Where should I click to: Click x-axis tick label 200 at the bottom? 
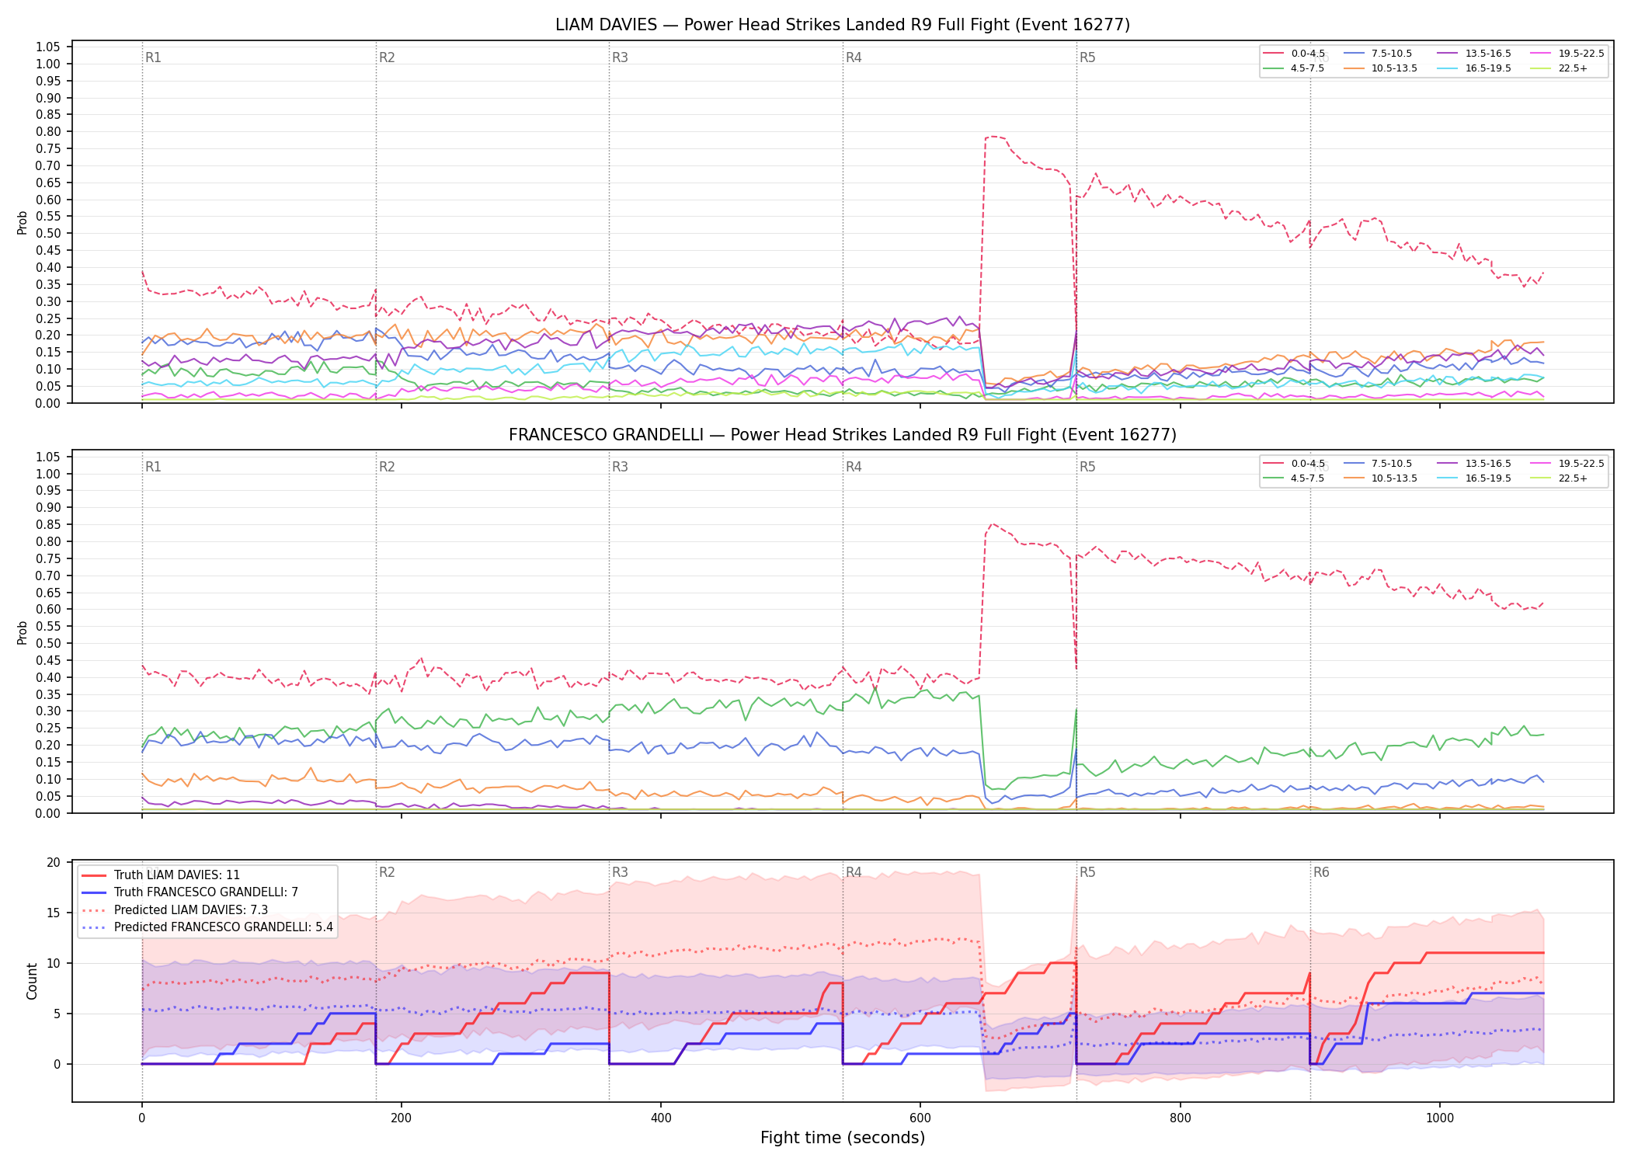[x=401, y=1118]
